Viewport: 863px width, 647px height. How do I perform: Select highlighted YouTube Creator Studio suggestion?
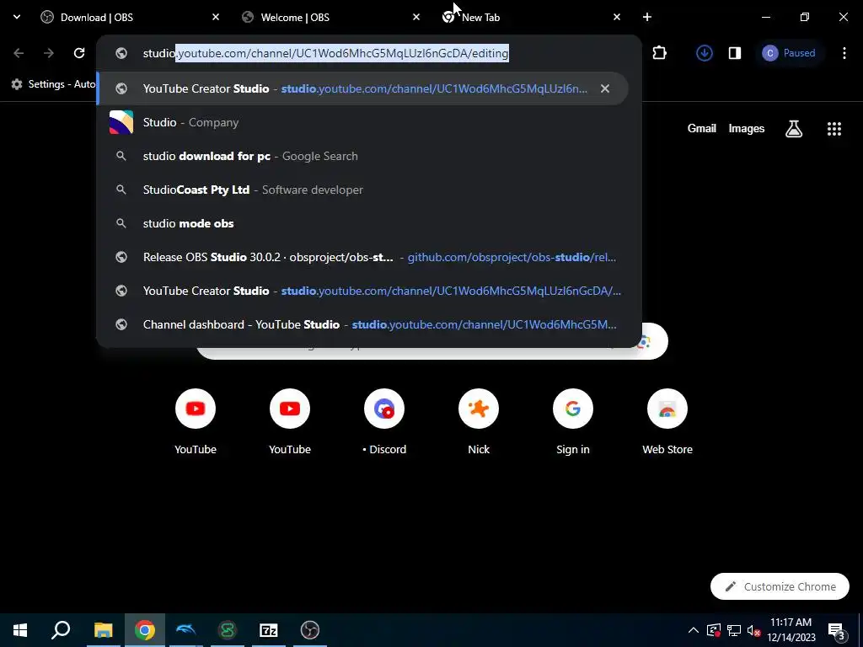click(363, 88)
